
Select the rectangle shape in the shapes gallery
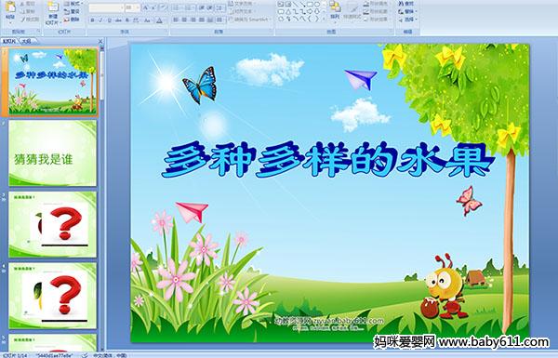pos(310,4)
